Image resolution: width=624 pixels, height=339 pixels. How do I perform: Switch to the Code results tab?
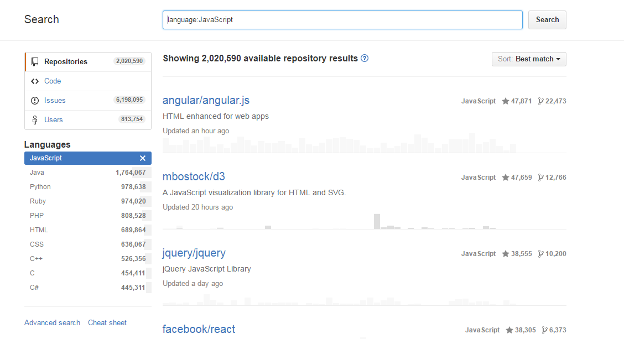click(x=88, y=81)
